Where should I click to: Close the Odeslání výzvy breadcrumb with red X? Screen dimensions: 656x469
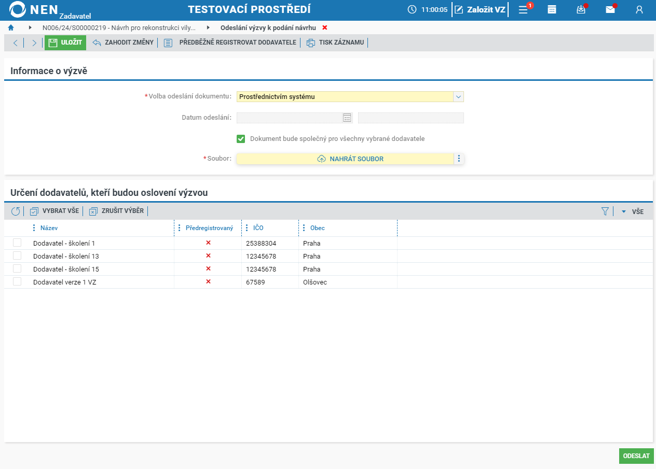pos(325,27)
